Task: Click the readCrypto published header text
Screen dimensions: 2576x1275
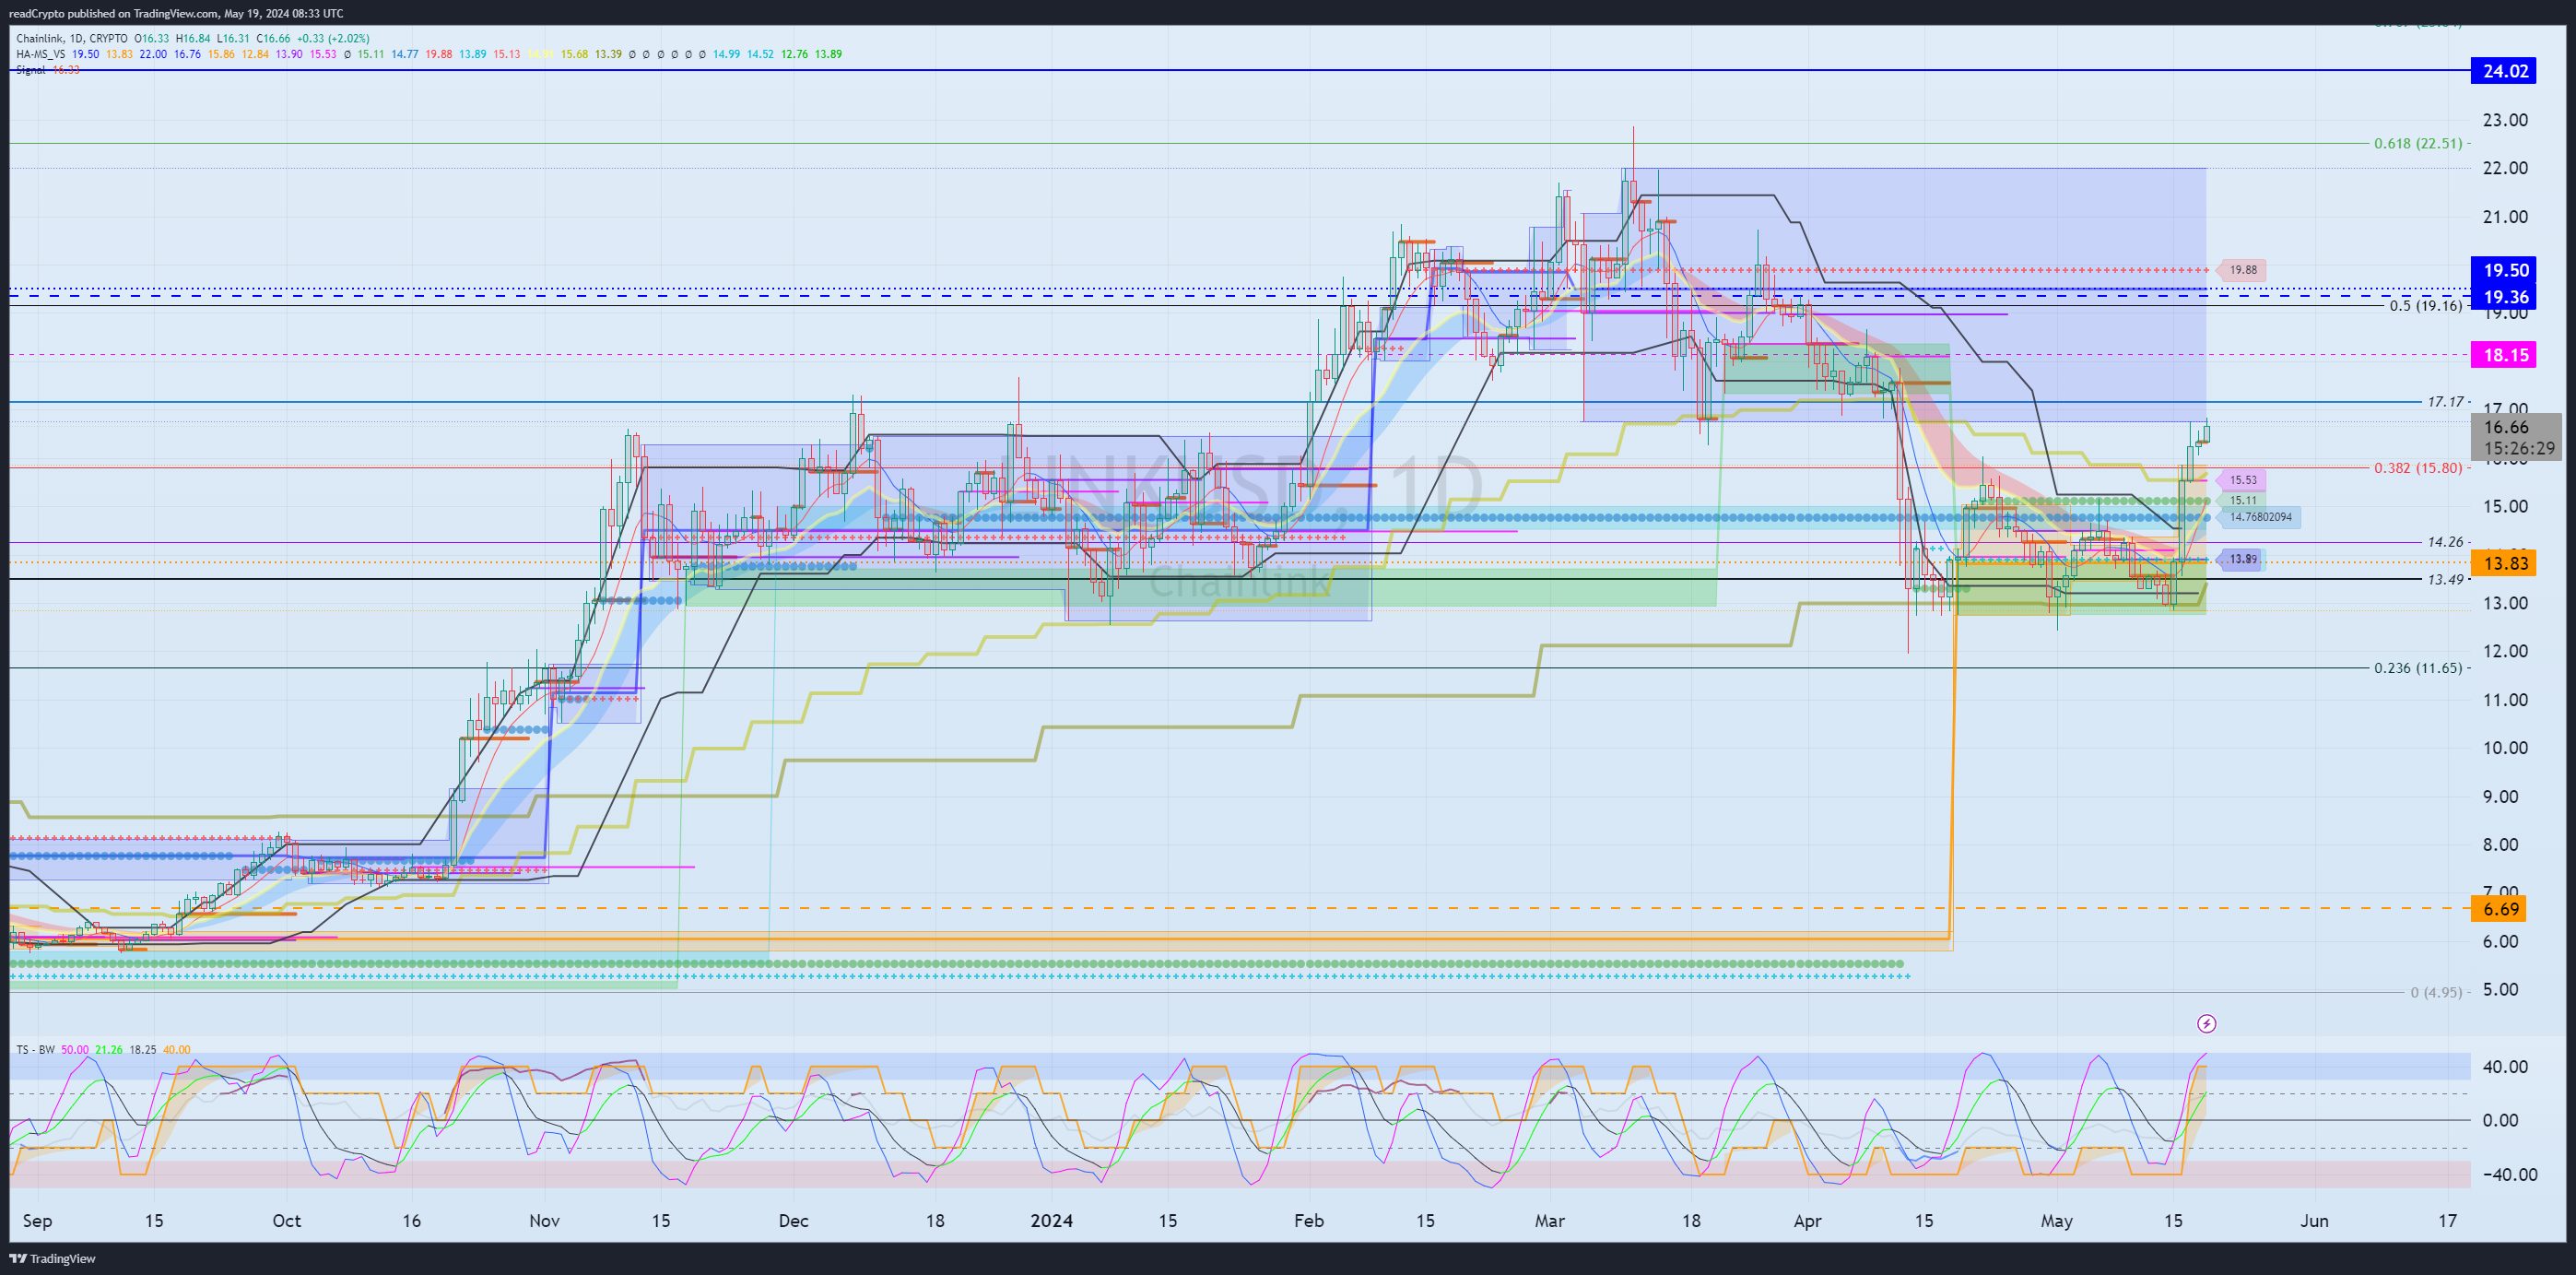Action: (x=175, y=13)
